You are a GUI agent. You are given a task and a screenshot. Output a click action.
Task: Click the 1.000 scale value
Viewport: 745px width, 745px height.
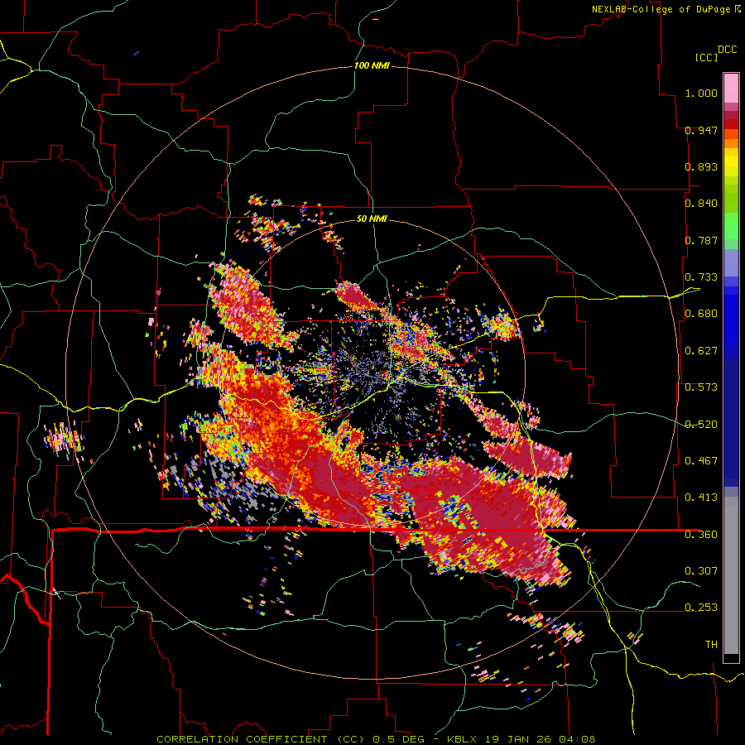click(701, 93)
